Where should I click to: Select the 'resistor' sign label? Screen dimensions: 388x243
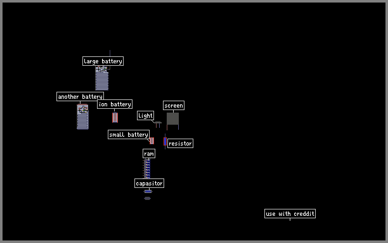(181, 144)
